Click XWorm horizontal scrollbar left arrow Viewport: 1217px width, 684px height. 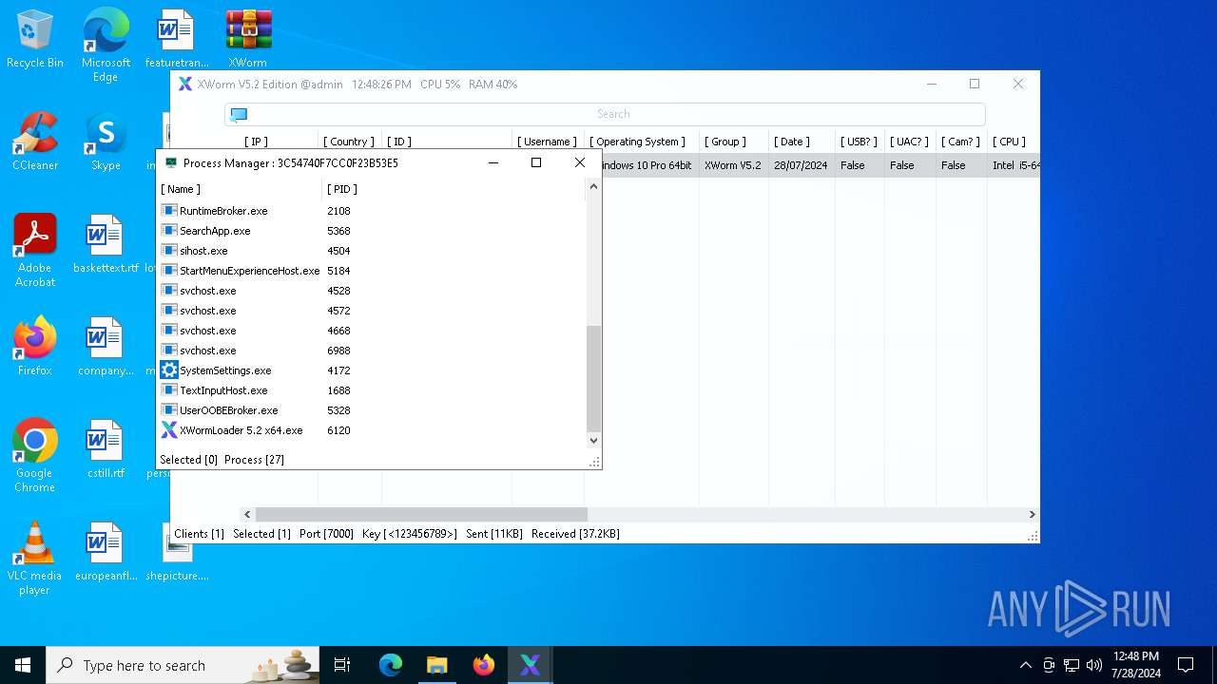coord(247,514)
